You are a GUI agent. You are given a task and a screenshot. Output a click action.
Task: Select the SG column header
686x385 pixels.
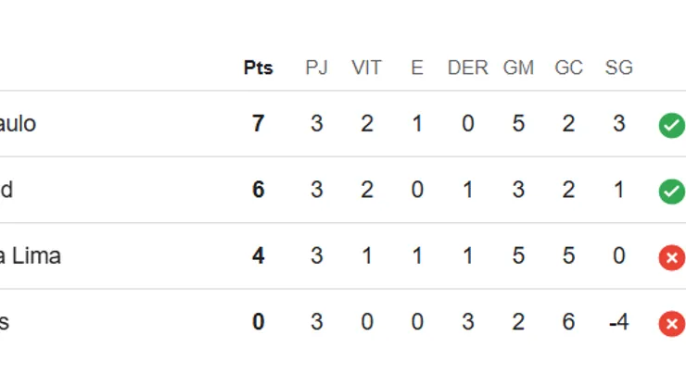click(618, 68)
